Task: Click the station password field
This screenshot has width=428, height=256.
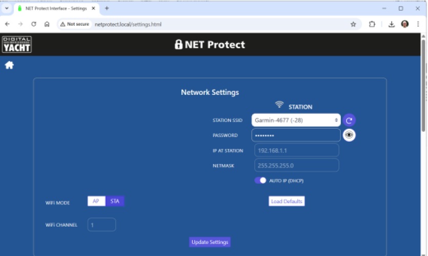Action: 296,135
